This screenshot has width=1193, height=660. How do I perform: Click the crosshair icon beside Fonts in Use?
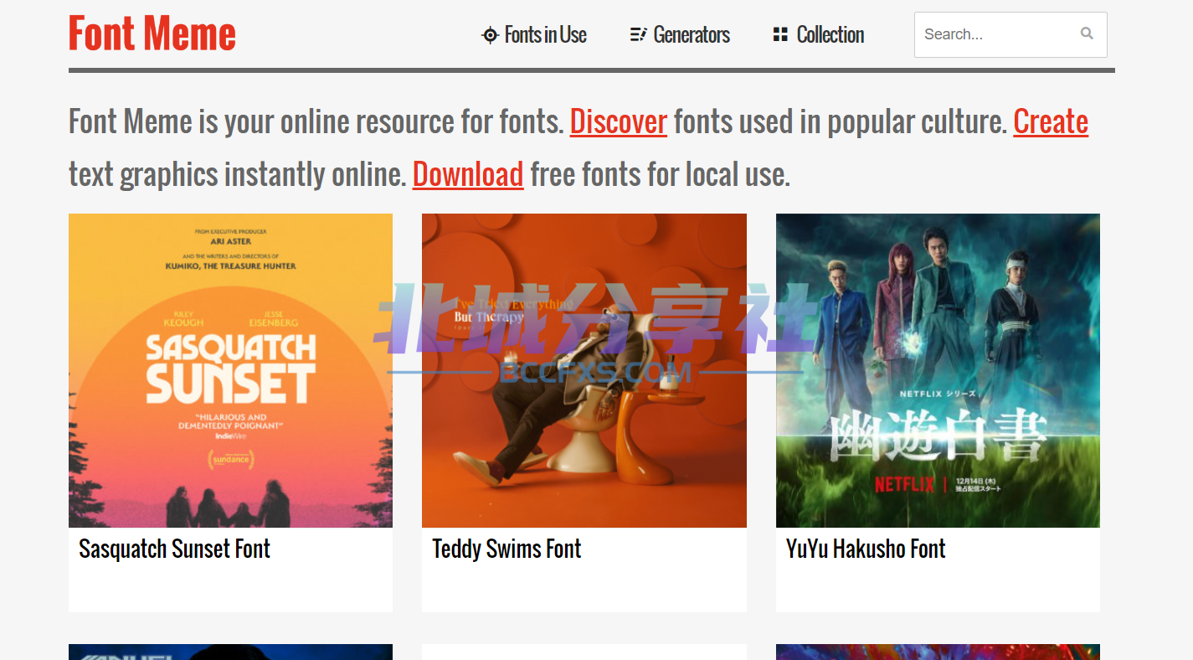(490, 35)
